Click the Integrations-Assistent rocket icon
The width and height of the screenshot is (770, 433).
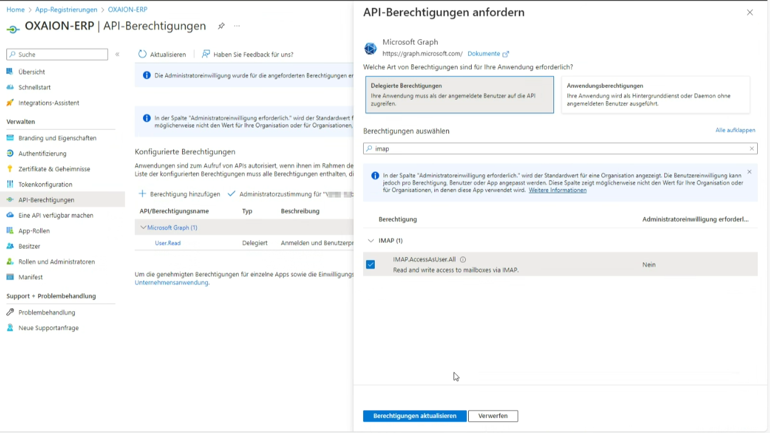pyautogui.click(x=10, y=103)
